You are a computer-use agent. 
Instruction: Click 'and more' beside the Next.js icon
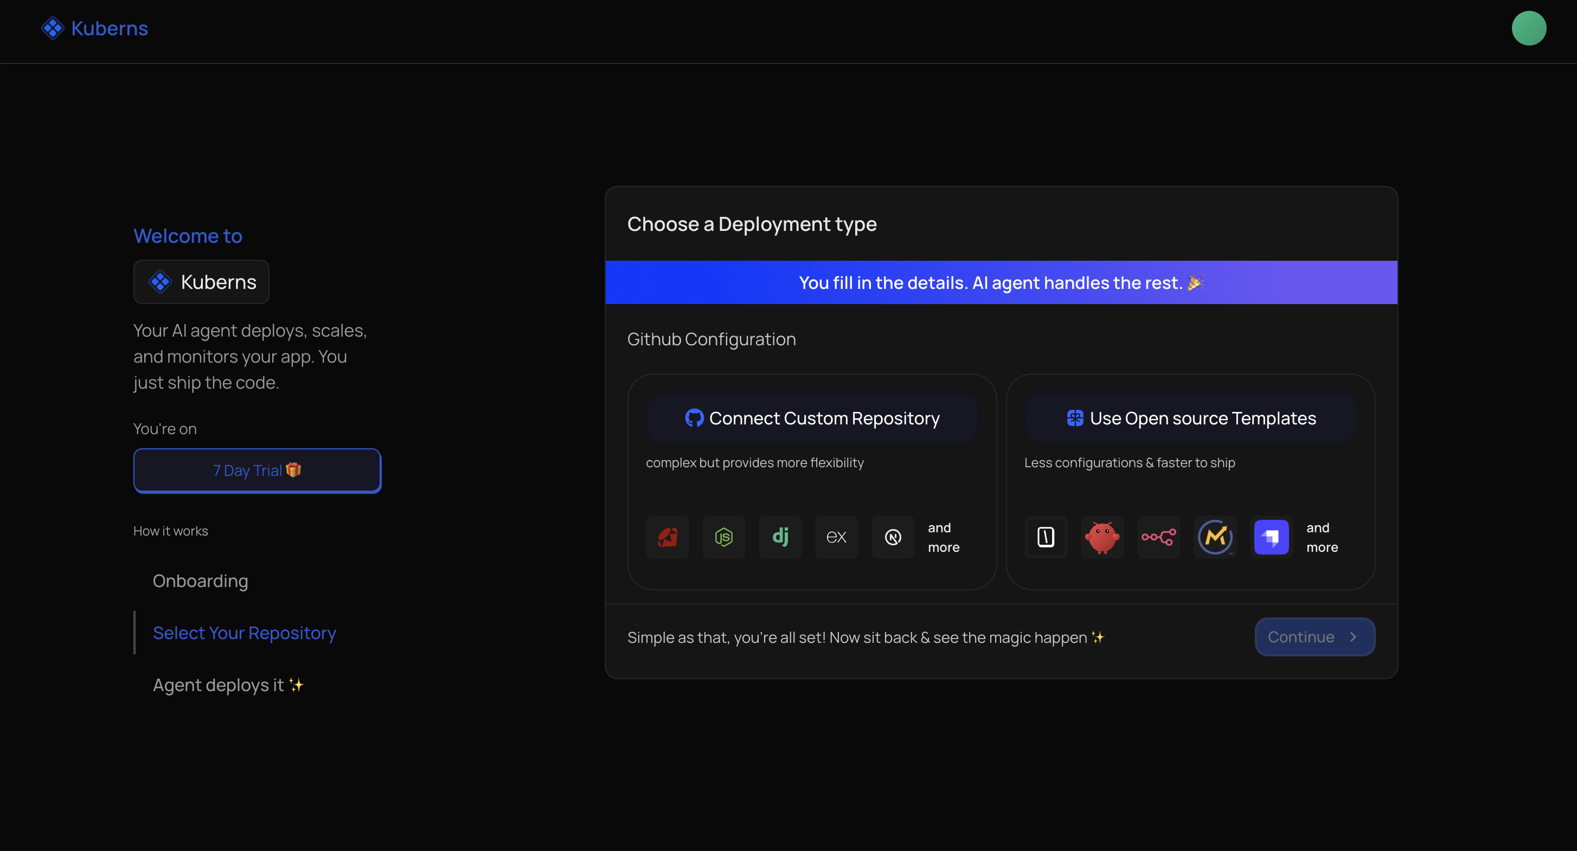click(x=944, y=537)
